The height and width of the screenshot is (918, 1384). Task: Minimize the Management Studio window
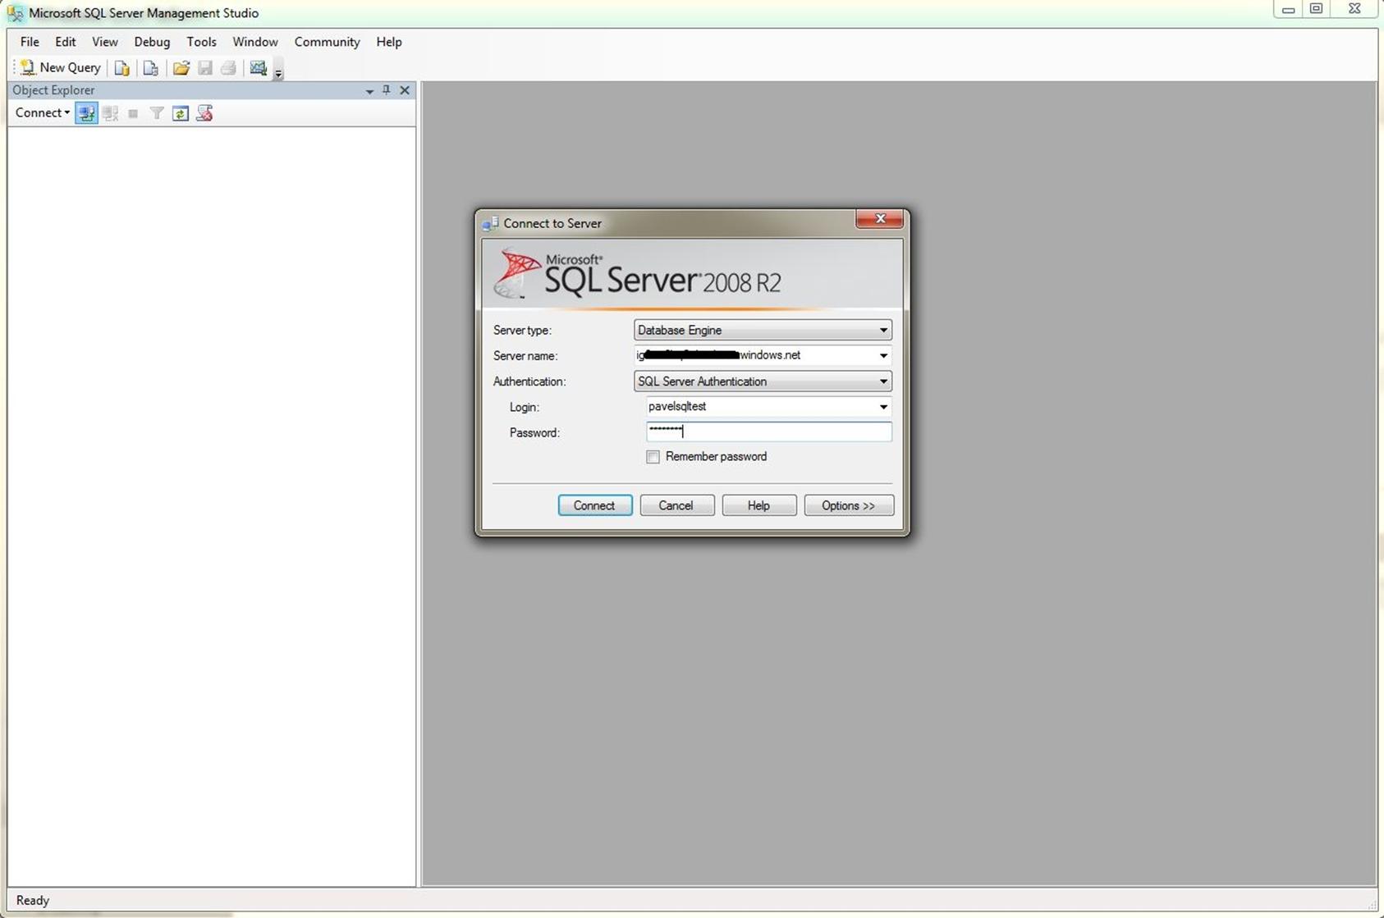pos(1288,9)
